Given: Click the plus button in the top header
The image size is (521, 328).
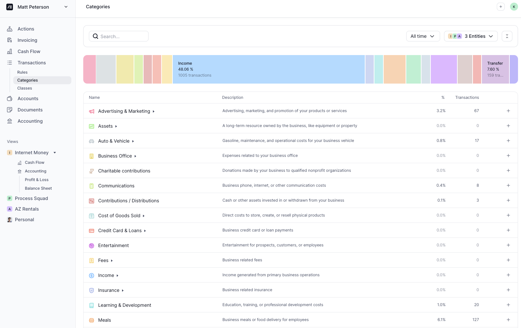Looking at the screenshot, I should click(500, 7).
